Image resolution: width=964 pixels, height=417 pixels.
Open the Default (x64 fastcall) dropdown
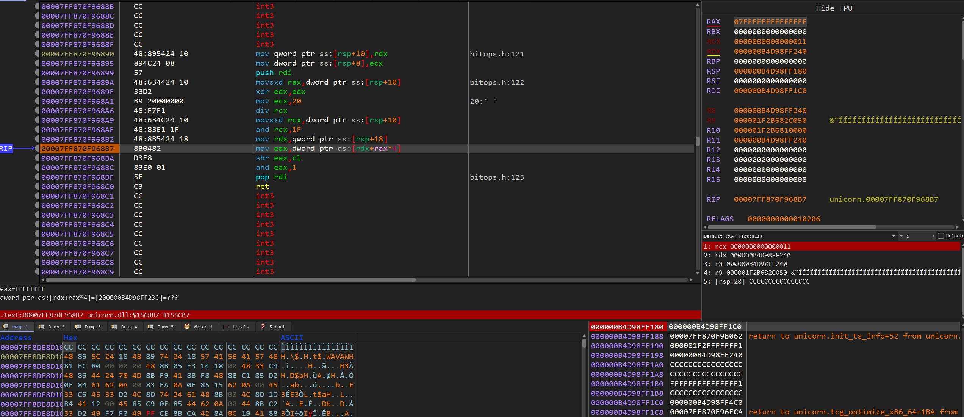coord(894,236)
